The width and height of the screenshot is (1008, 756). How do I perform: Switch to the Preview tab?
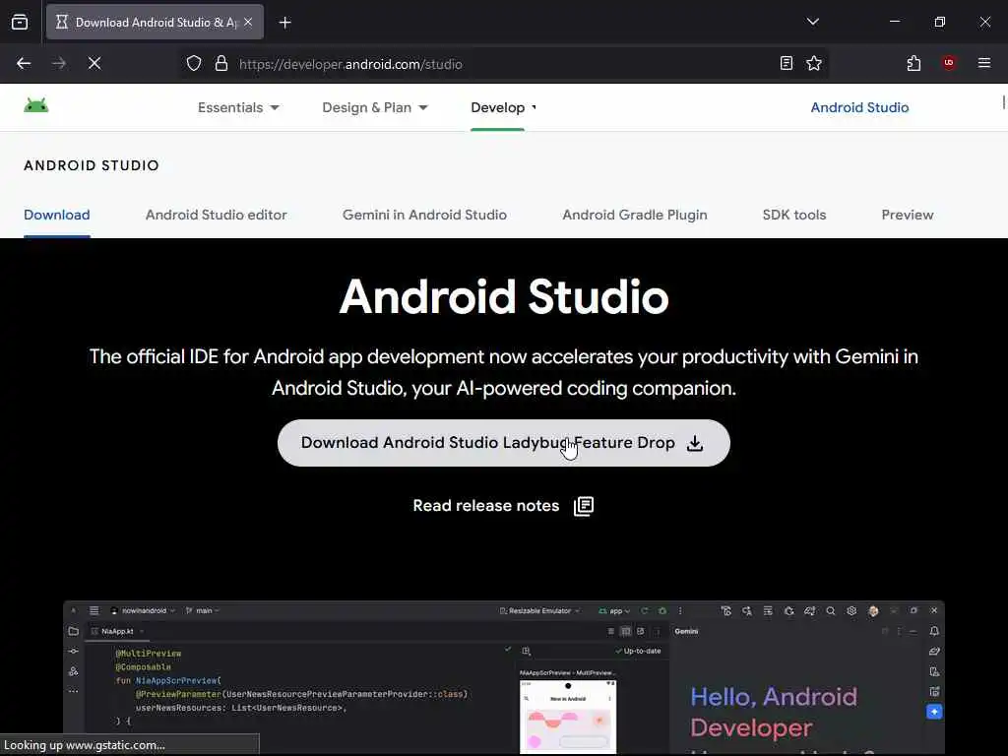907,215
